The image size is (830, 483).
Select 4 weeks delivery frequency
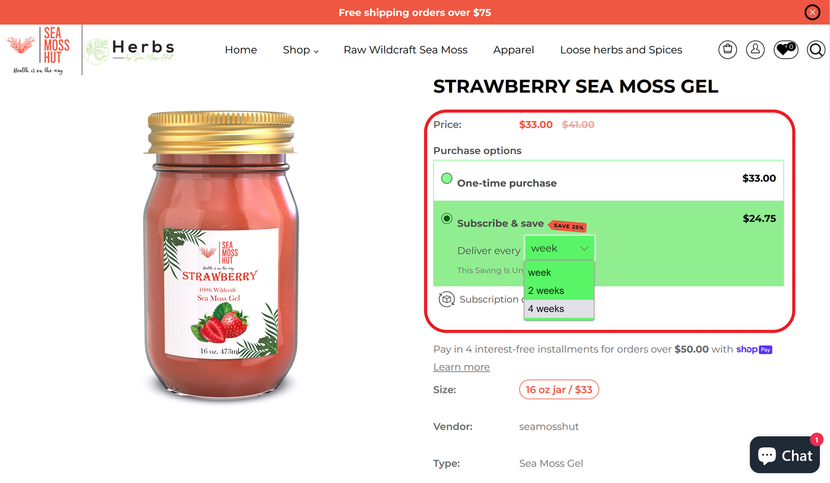(x=546, y=308)
